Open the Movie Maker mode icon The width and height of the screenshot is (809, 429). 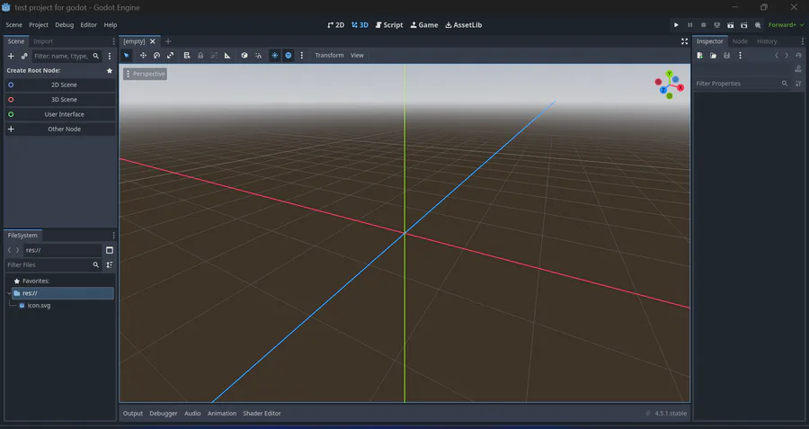[x=758, y=25]
